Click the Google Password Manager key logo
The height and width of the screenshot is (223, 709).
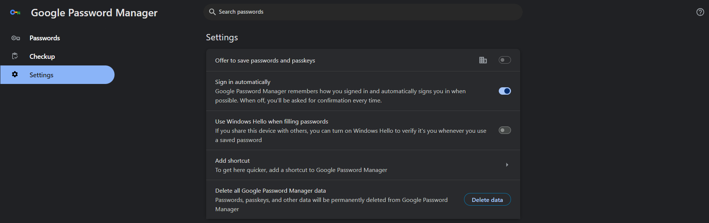15,13
